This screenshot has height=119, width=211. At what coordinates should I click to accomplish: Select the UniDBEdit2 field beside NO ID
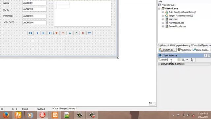tap(34, 9)
